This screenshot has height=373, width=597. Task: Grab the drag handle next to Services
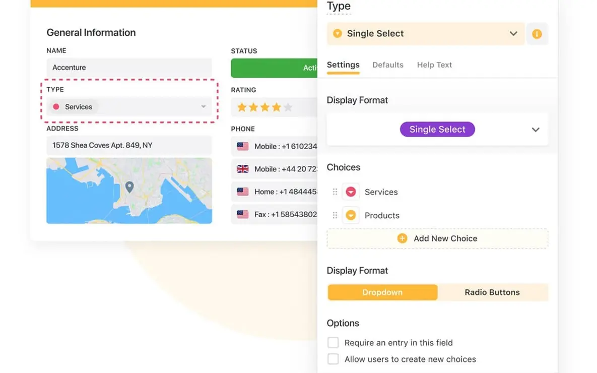click(335, 192)
